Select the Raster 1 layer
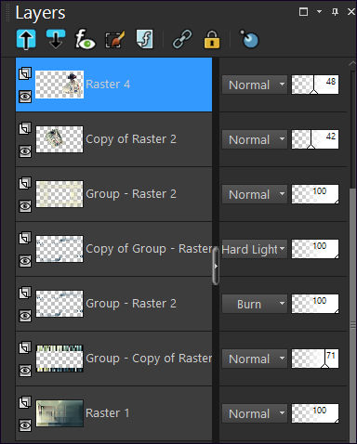Image resolution: width=357 pixels, height=444 pixels. point(113,413)
